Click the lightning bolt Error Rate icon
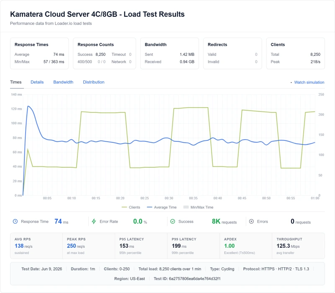 point(94,221)
